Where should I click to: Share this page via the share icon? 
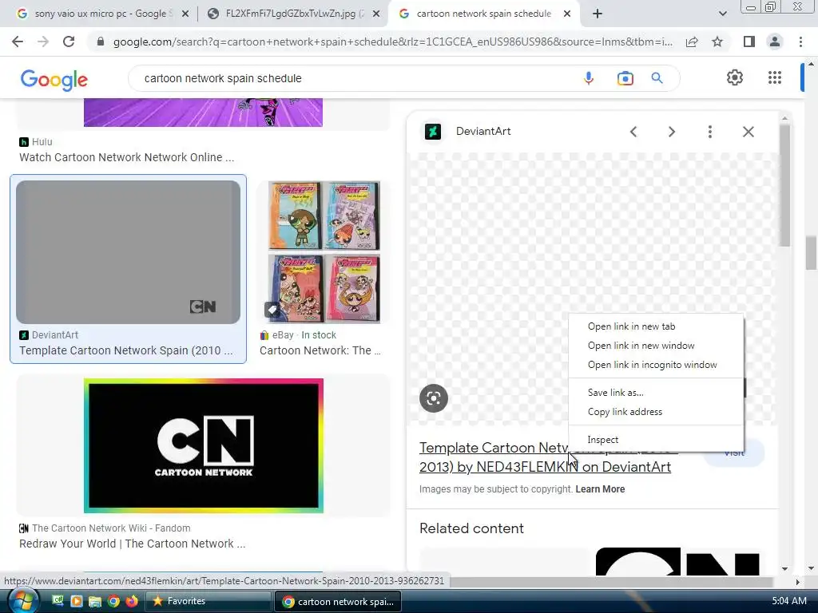coord(692,42)
